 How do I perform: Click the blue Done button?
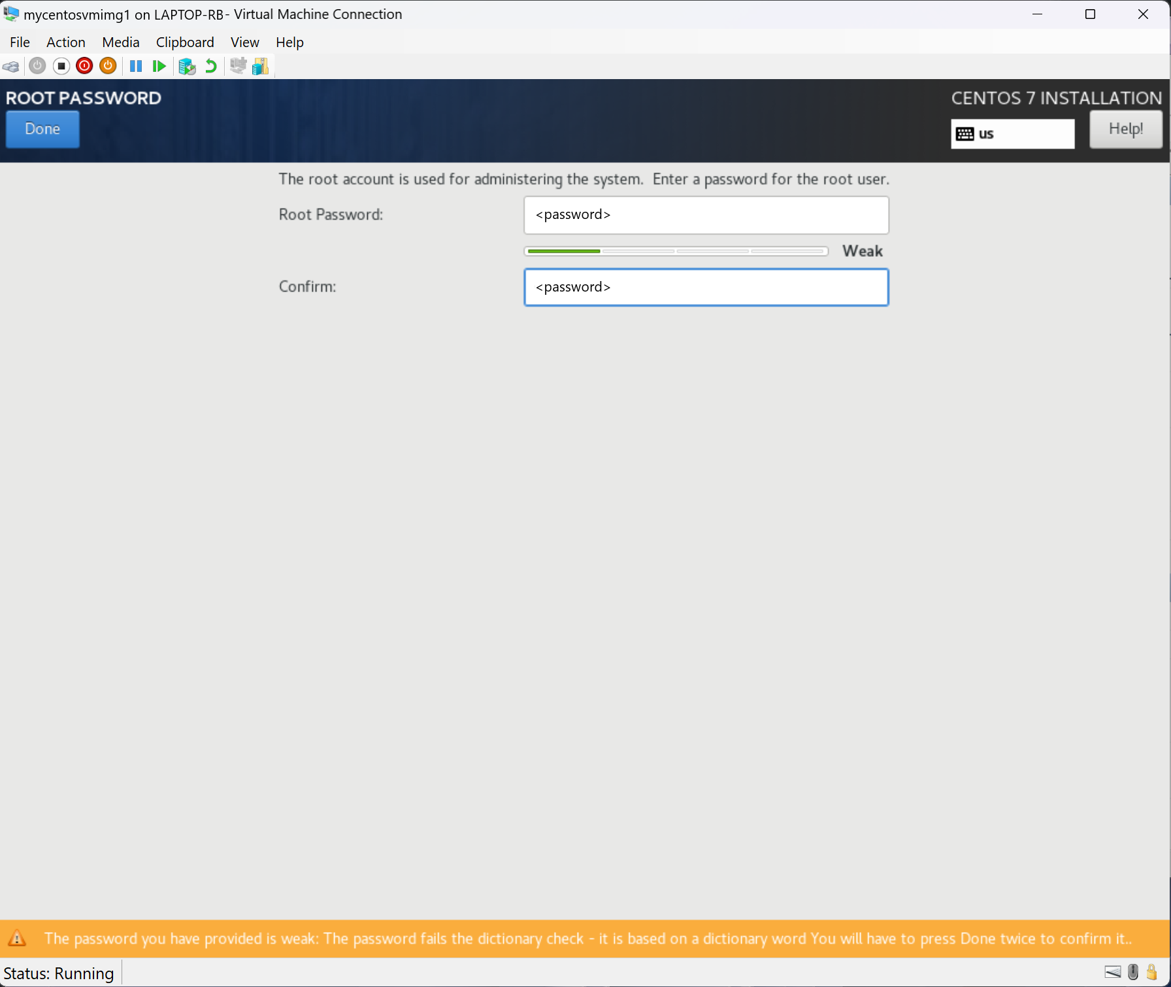pyautogui.click(x=42, y=129)
